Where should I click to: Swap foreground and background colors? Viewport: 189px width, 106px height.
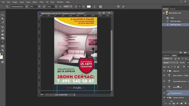point(3,54)
